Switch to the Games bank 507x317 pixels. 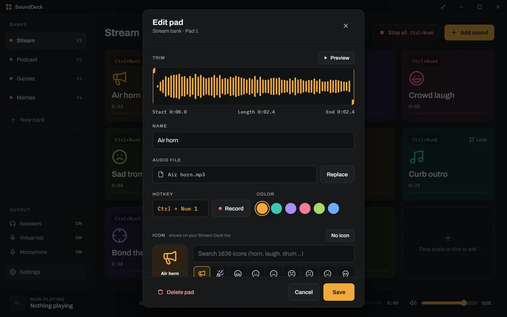point(46,78)
